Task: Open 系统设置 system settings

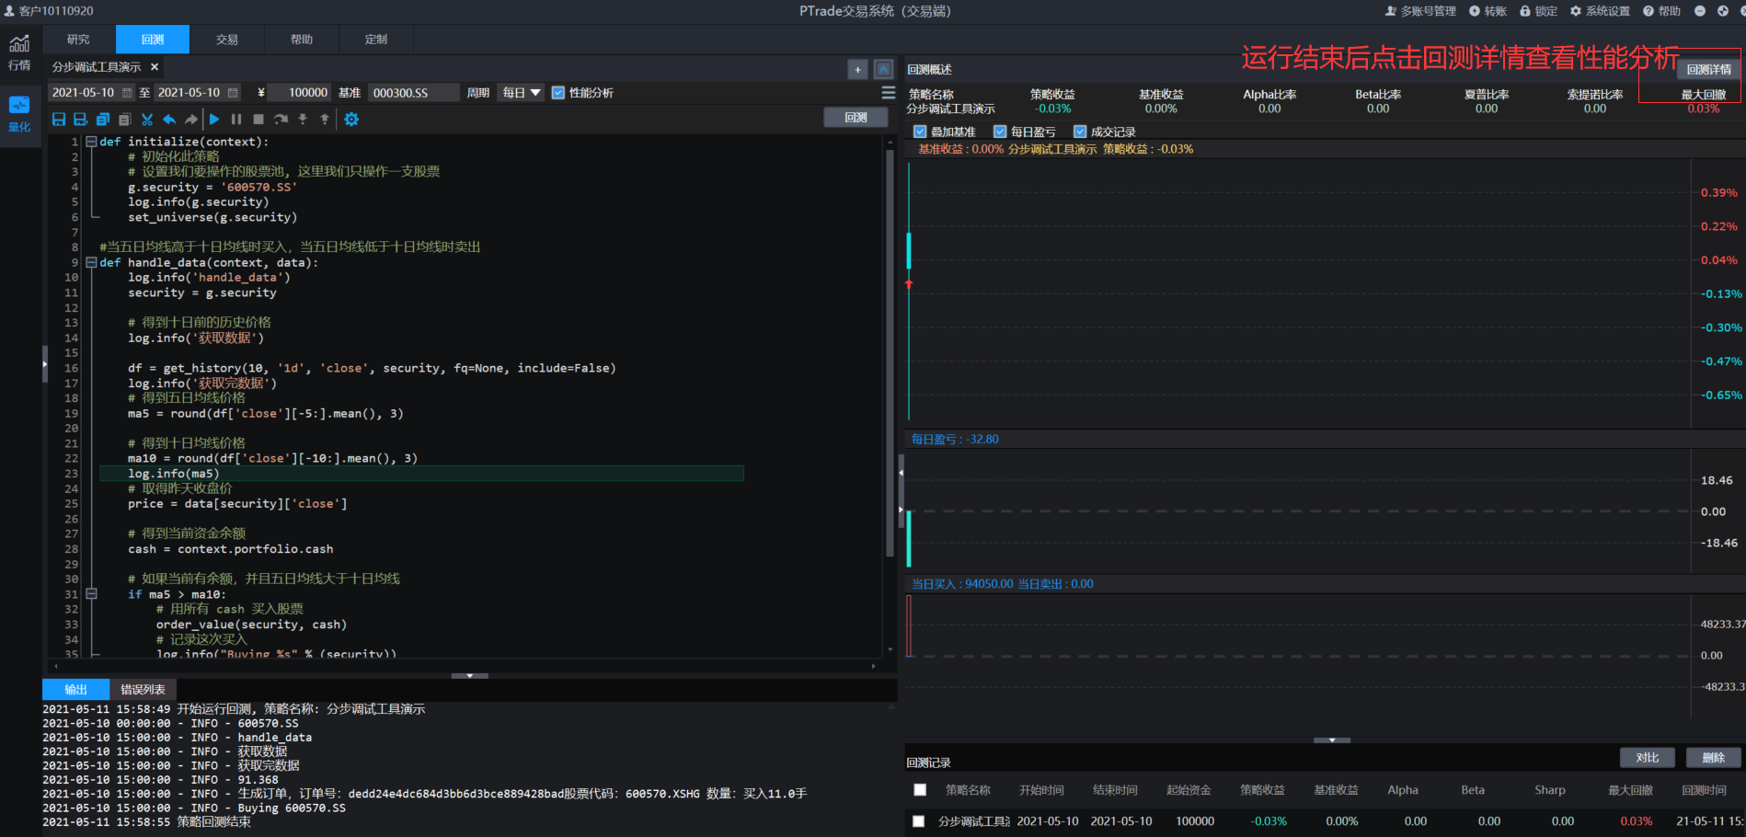Action: pyautogui.click(x=1600, y=11)
